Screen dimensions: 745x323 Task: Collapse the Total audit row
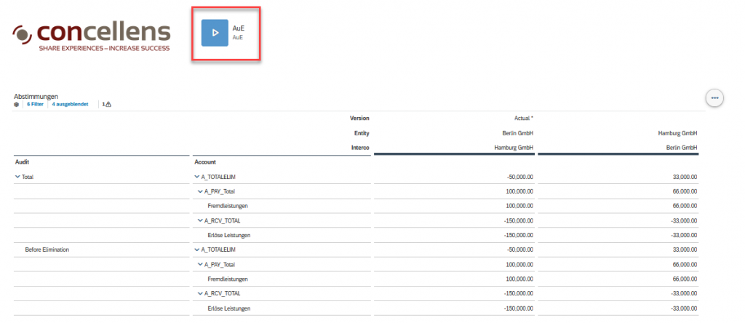[17, 177]
